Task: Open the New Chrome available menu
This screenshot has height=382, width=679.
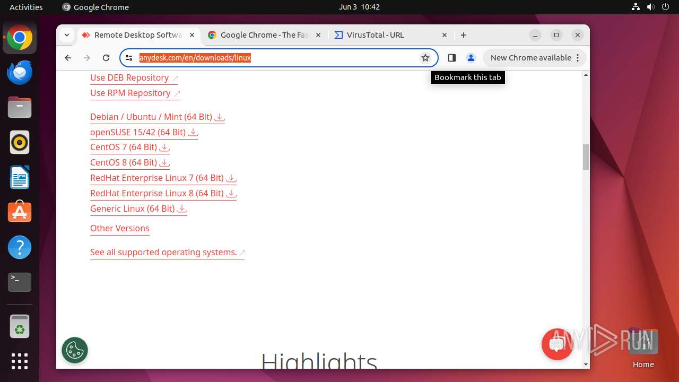Action: 535,58
